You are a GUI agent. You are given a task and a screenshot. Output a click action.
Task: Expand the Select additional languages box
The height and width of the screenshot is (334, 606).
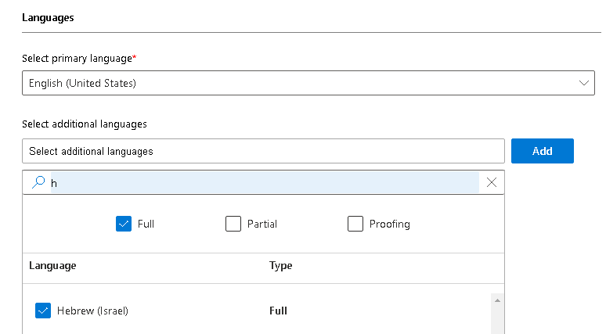[x=263, y=151]
